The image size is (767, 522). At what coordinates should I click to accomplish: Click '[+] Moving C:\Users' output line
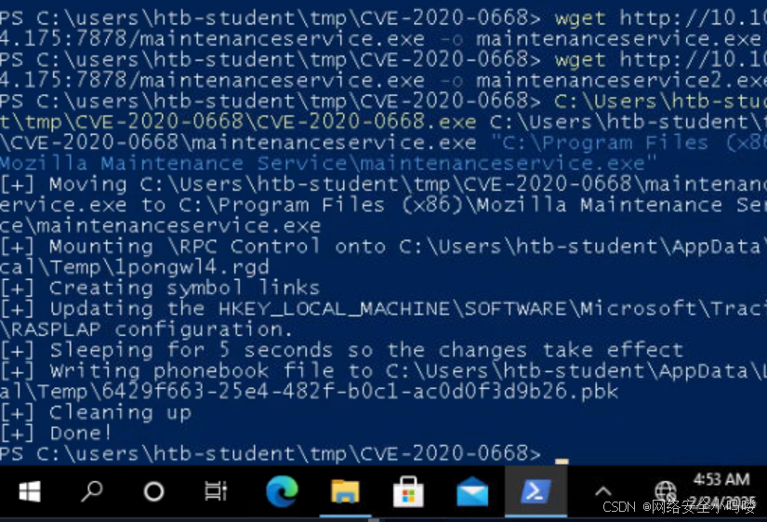pyautogui.click(x=383, y=184)
